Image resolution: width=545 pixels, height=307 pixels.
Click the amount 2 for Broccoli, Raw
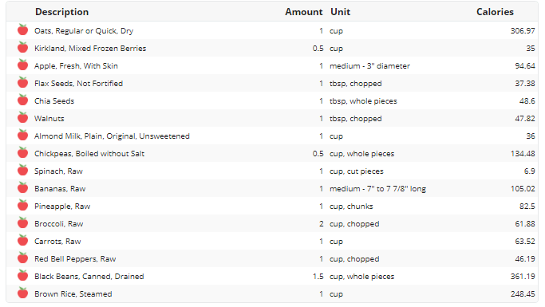pos(321,223)
